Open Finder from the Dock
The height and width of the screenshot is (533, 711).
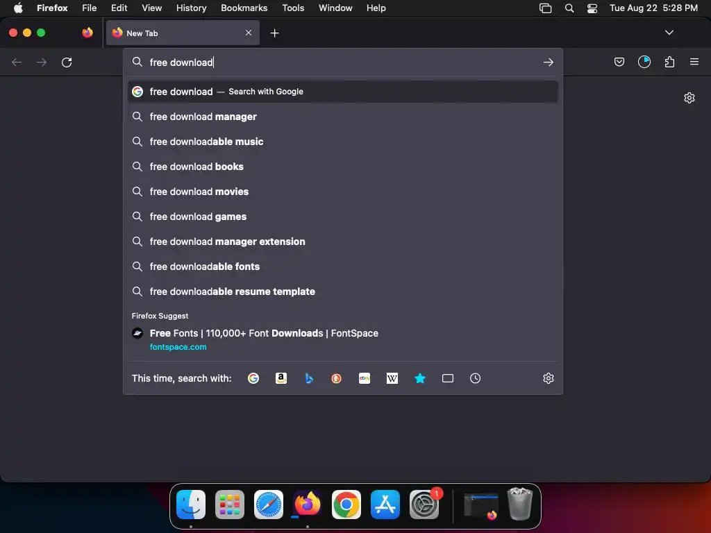[191, 504]
